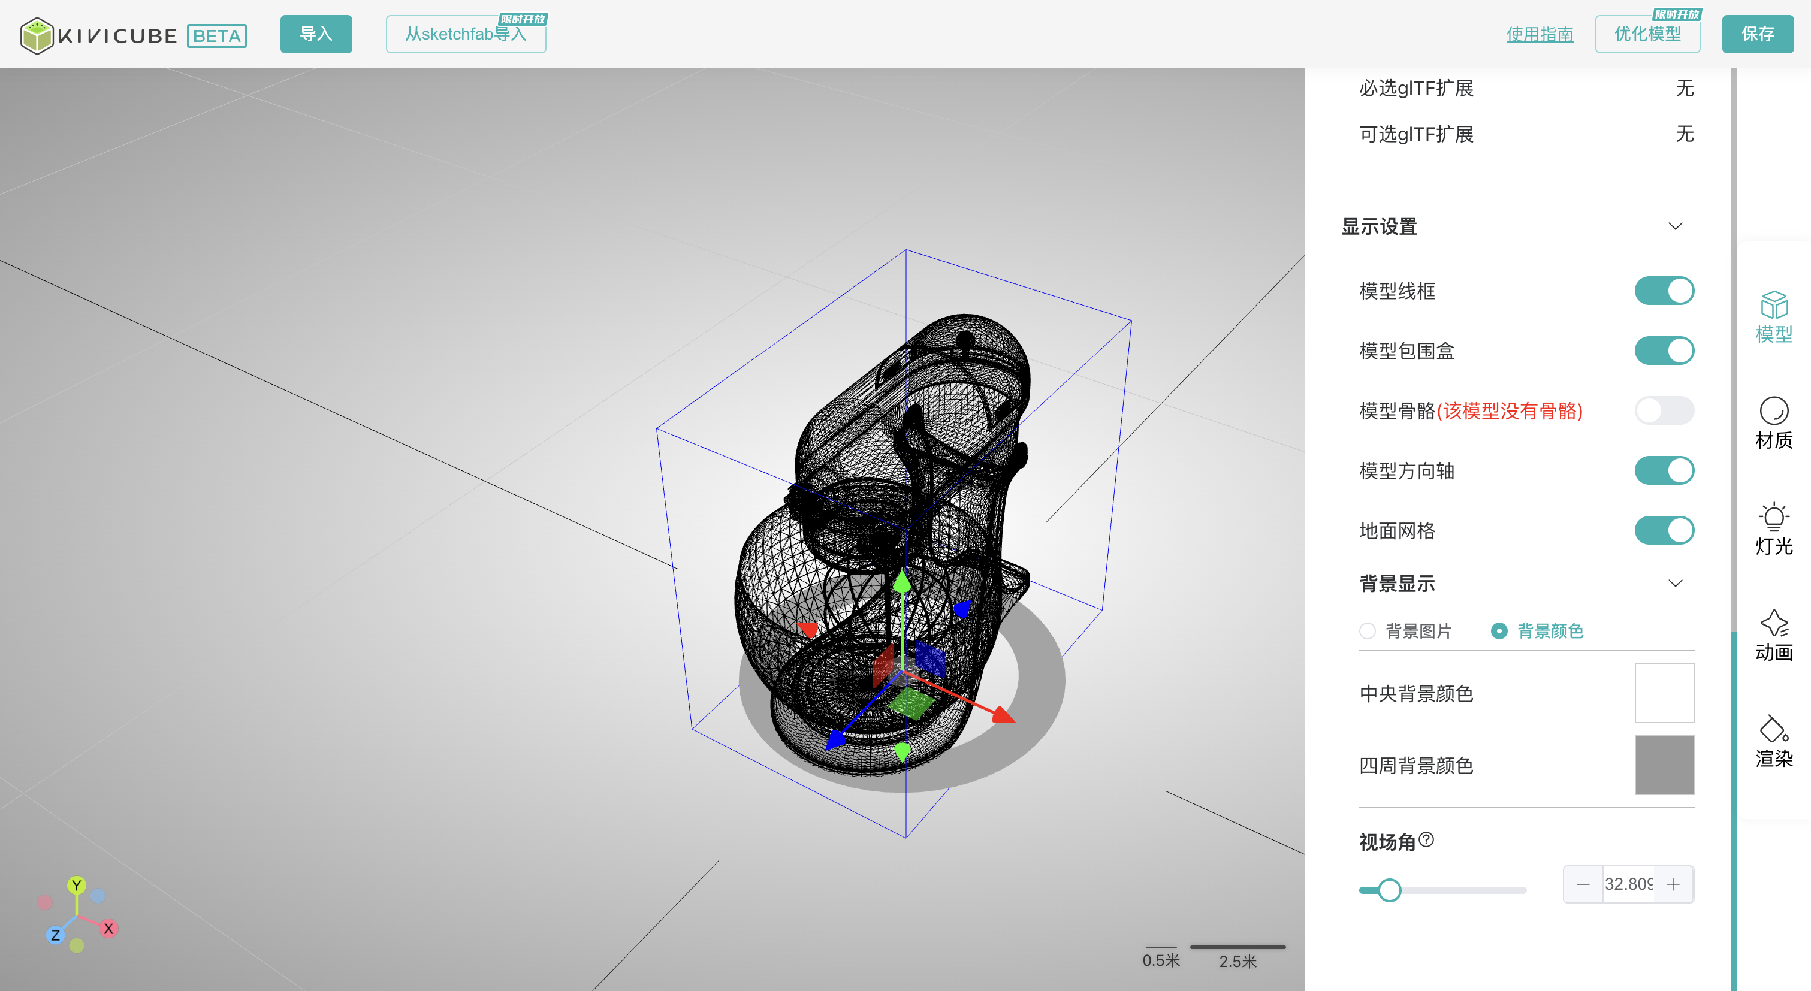Disable the 模型包围盒 bounding box toggle

(x=1664, y=350)
